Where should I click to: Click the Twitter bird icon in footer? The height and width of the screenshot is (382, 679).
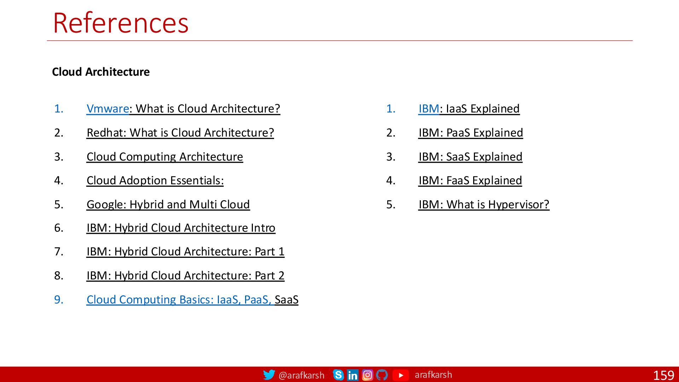click(269, 375)
